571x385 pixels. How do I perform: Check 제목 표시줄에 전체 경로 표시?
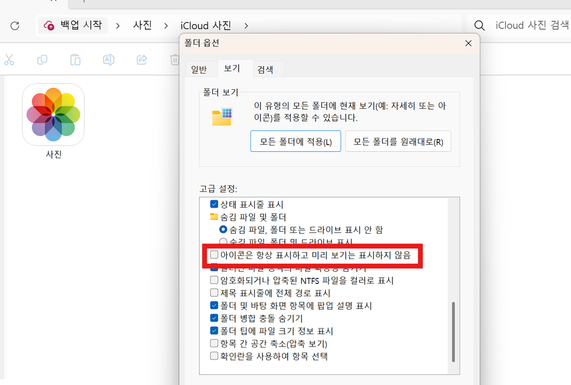point(214,292)
